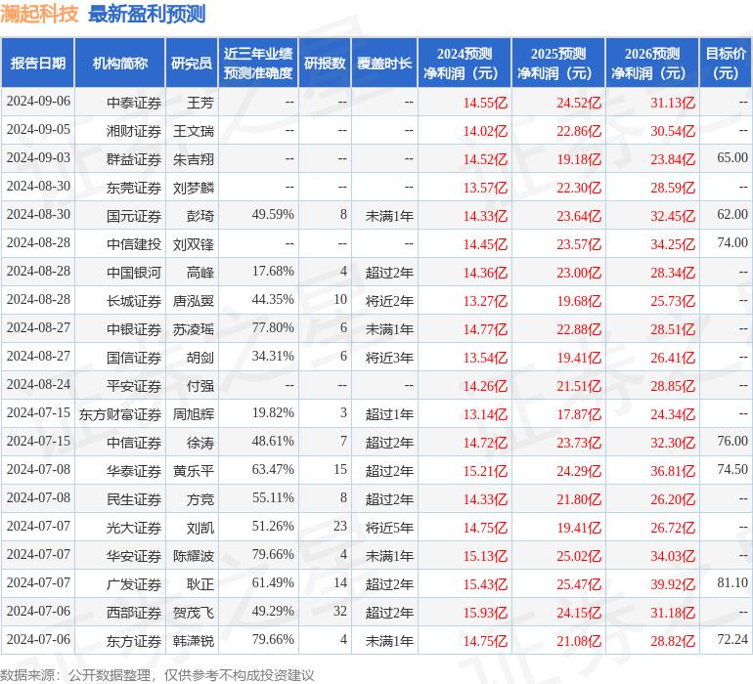753x684 pixels.
Task: Click analyst name 刘梦麟
Action: point(194,188)
